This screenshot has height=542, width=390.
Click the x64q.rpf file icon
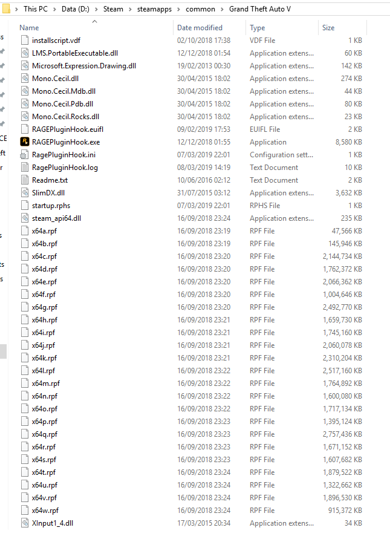25,434
